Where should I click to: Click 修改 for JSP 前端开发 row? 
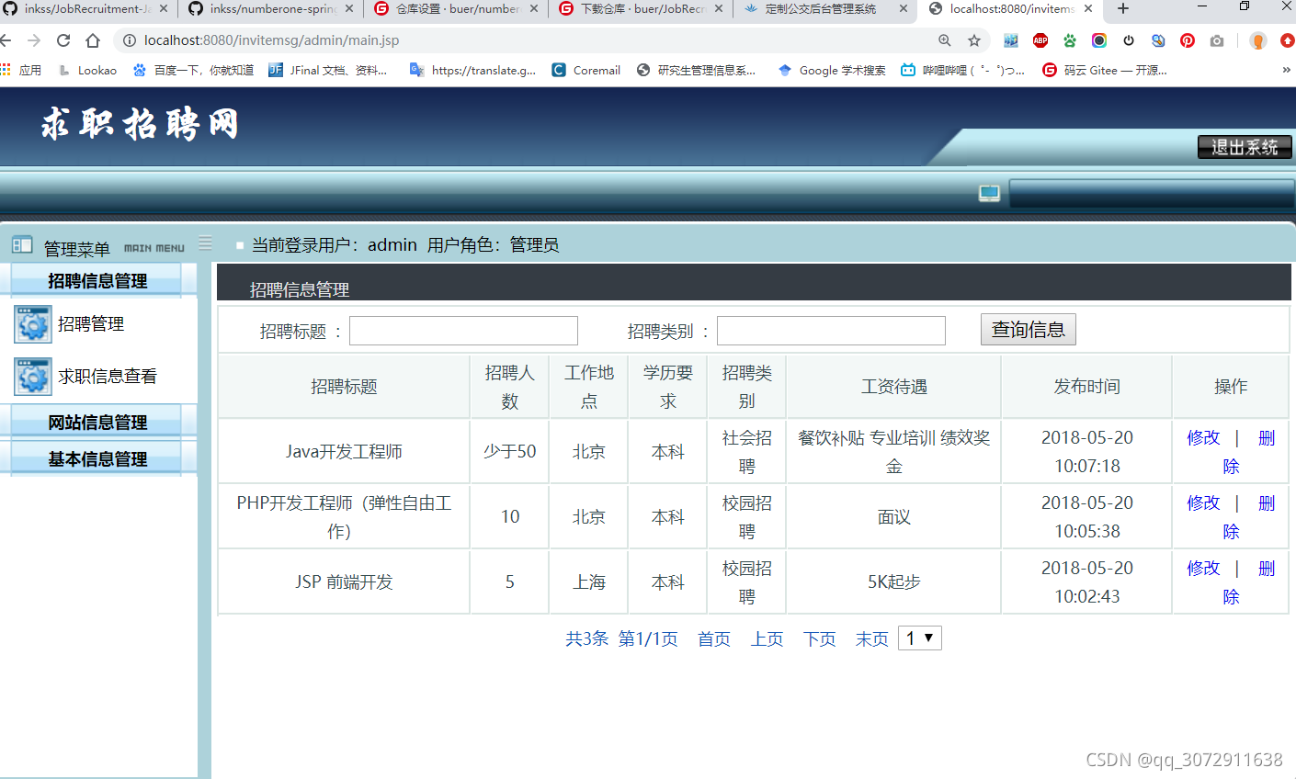[1203, 569]
